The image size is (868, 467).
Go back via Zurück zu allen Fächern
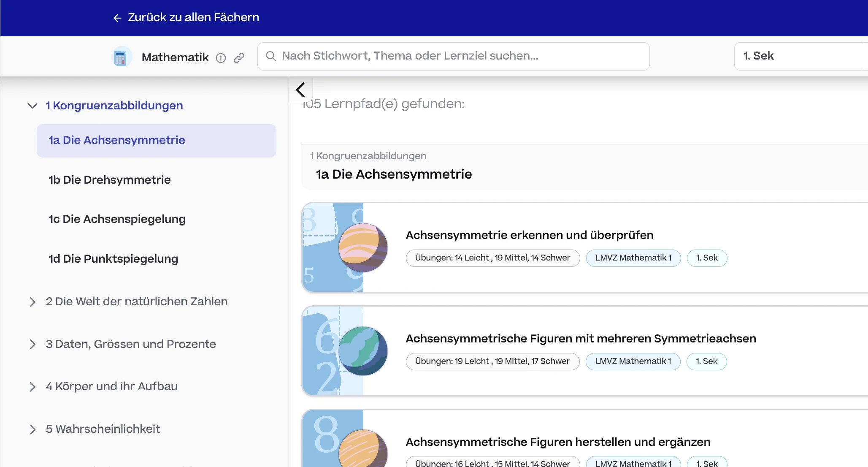pyautogui.click(x=193, y=17)
